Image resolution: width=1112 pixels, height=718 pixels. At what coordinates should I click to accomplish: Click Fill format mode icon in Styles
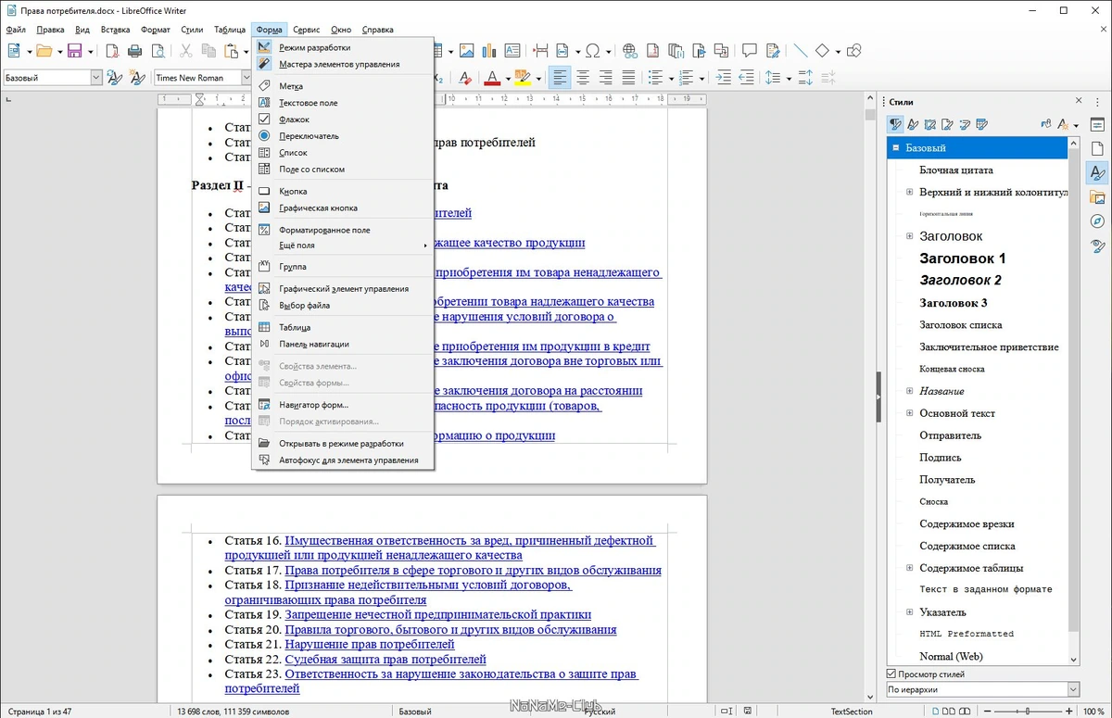click(1046, 124)
